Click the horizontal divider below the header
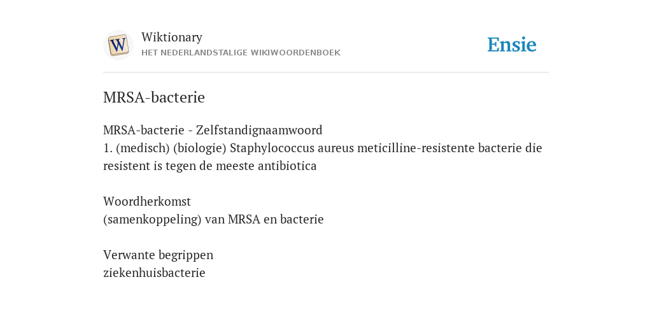652x326 pixels. (326, 73)
